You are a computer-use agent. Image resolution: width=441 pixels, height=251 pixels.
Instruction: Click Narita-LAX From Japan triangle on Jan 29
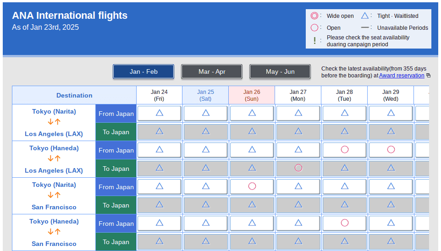[x=391, y=113]
